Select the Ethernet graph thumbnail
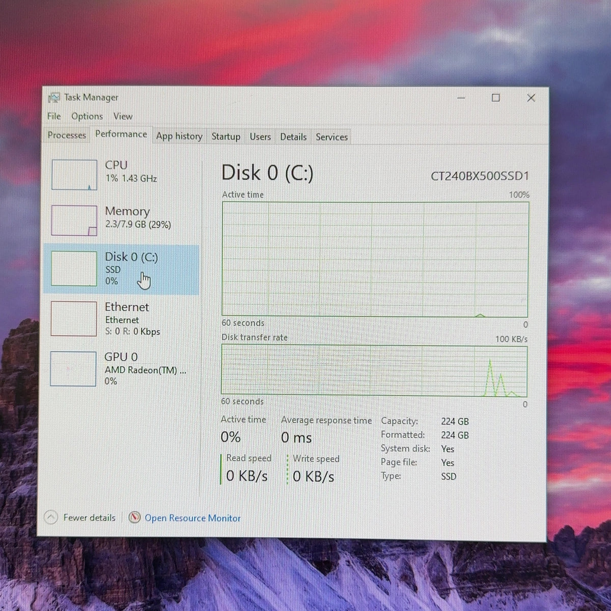This screenshot has width=611, height=611. (x=74, y=319)
